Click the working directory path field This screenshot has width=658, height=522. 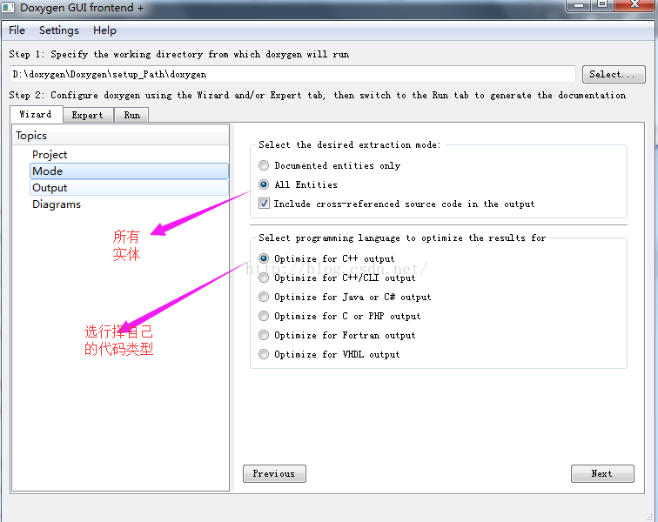[x=292, y=74]
